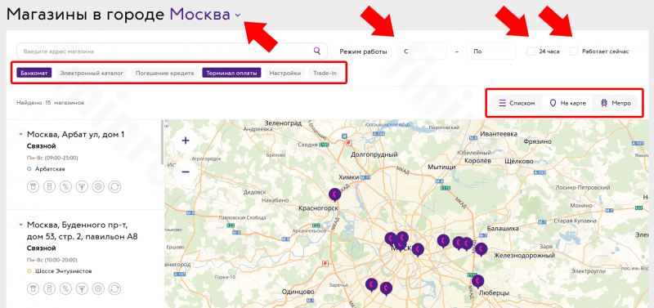
Task: Select the Trade-In filter
Action: tap(325, 74)
